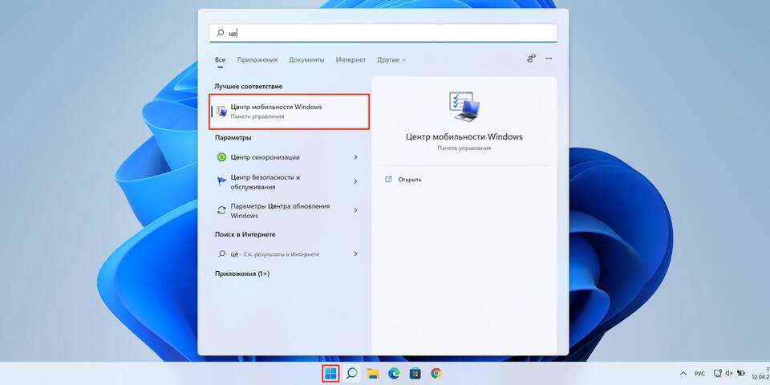Screen dimensions: 770x385
Task: Open the three-dot more options menu
Action: tap(549, 59)
